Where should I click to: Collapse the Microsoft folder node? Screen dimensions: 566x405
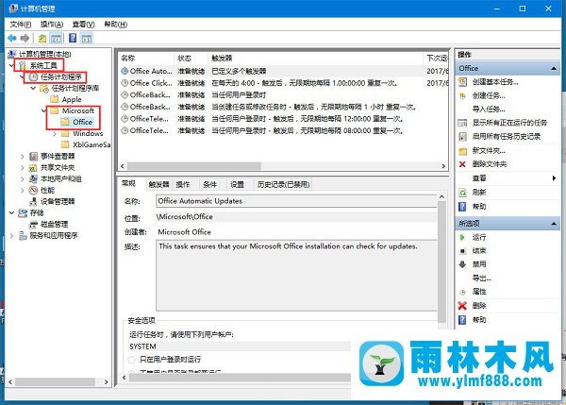pyautogui.click(x=44, y=110)
